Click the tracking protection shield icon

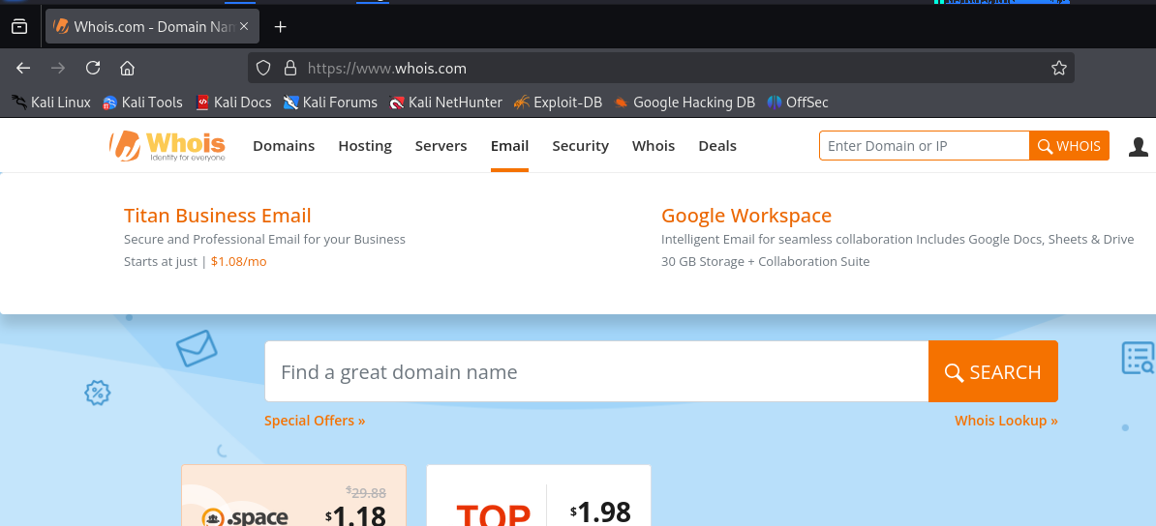click(x=264, y=68)
